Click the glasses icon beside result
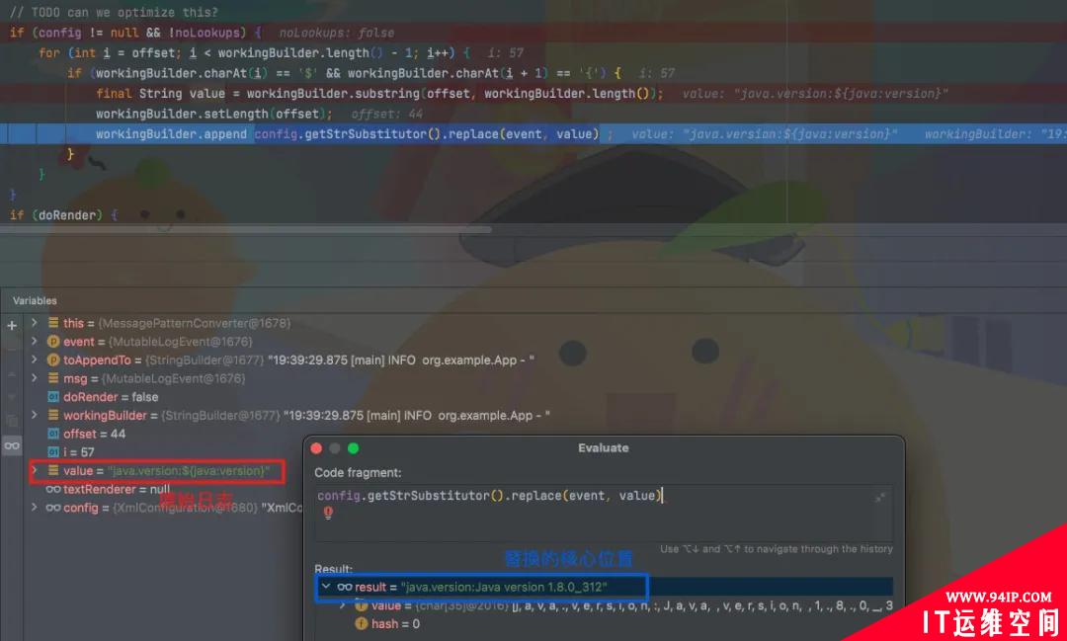This screenshot has height=641, width=1067. (345, 587)
